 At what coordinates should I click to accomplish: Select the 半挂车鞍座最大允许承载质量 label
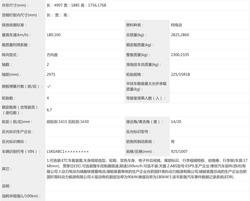coord(146,86)
